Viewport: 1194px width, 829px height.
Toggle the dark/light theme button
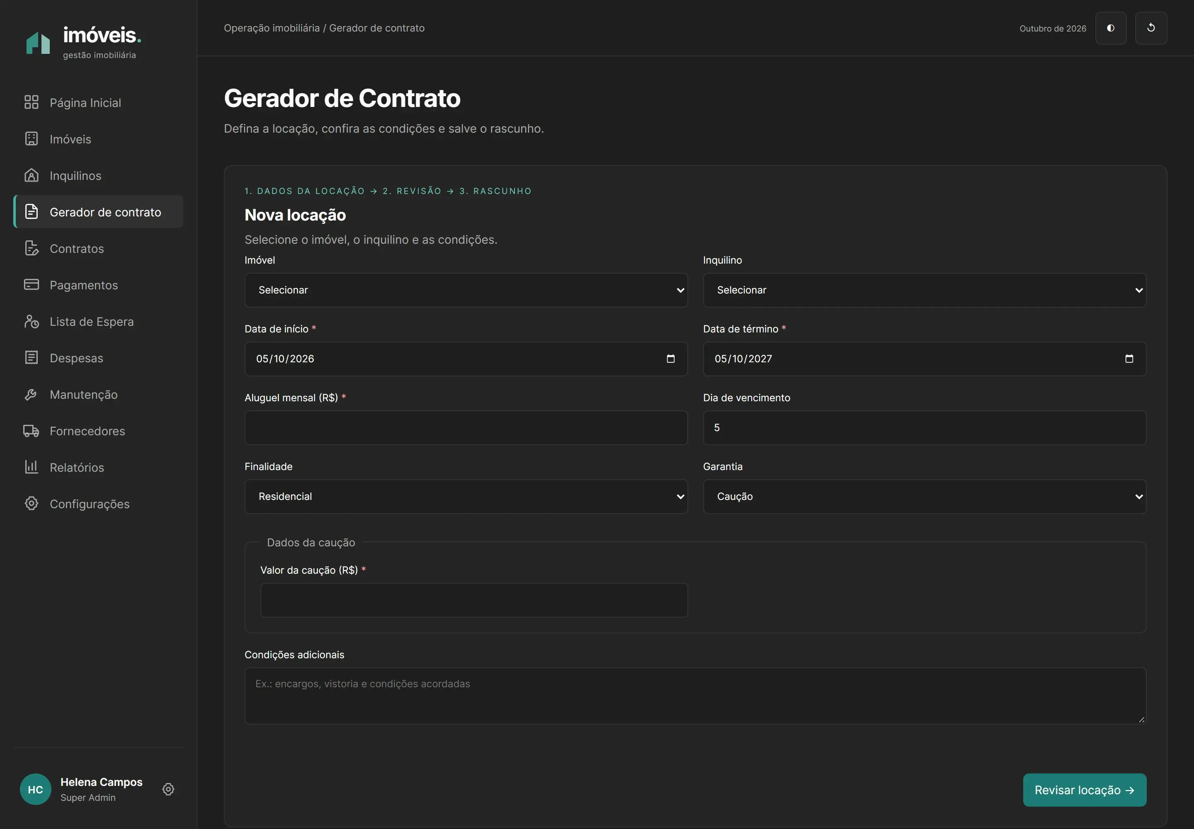pyautogui.click(x=1111, y=28)
